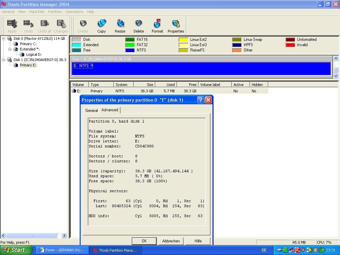Click the Abbrechen button
Image resolution: width=340 pixels, height=255 pixels.
(x=171, y=241)
